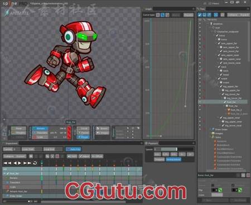Switch to the Dopesheet tab
The width and height of the screenshot is (251, 205).
tap(11, 143)
